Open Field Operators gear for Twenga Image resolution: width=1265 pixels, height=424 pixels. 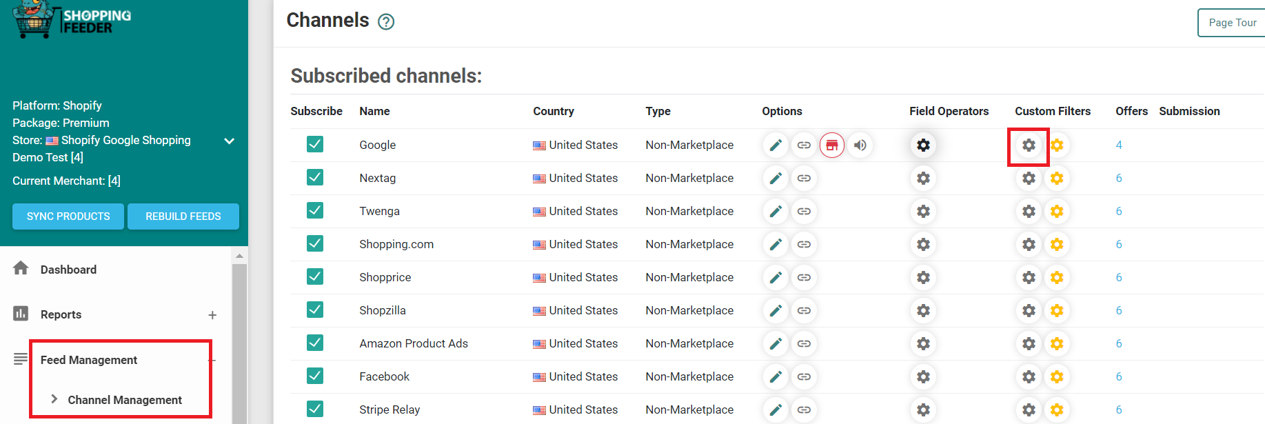click(923, 211)
